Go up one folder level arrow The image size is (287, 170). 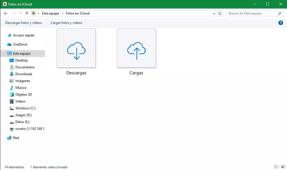(x=27, y=13)
